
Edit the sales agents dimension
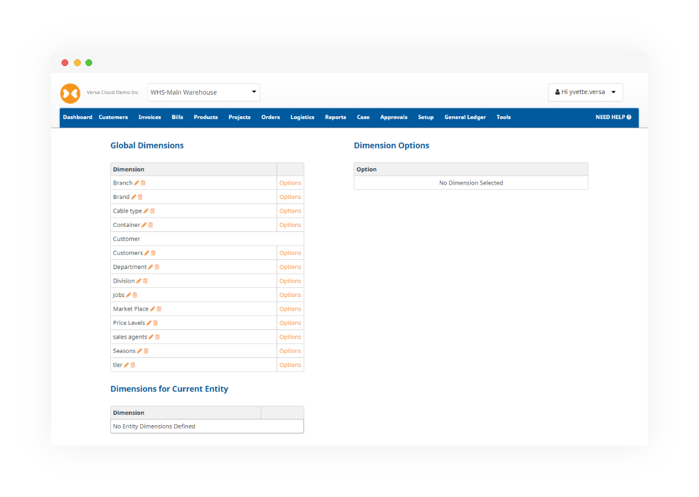pos(151,337)
